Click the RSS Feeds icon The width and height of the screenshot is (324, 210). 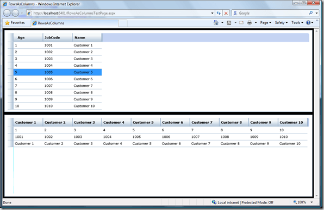(x=229, y=23)
